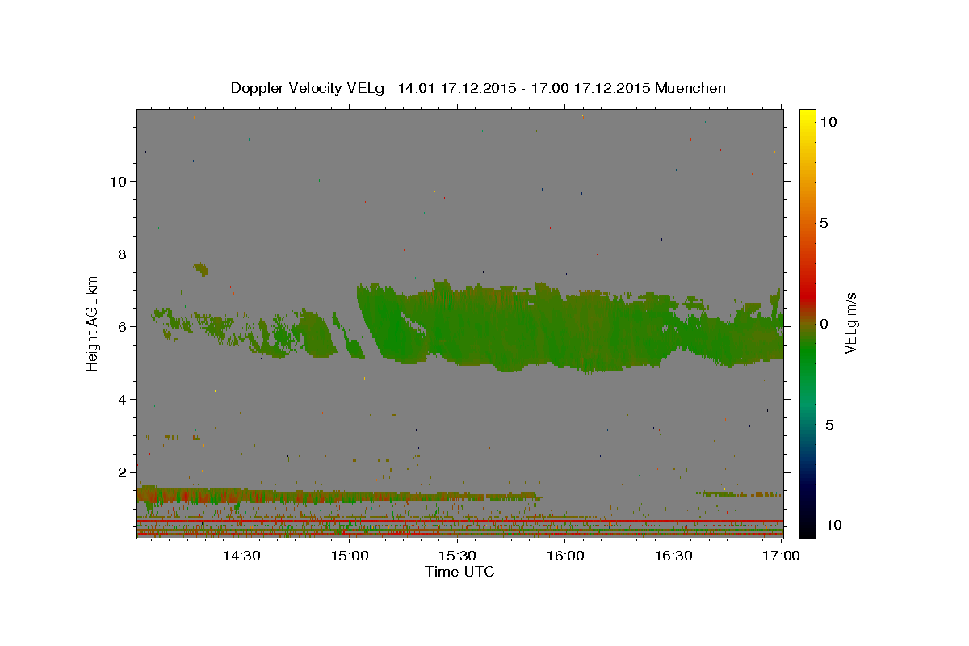Click the height axis label 8

123,254
